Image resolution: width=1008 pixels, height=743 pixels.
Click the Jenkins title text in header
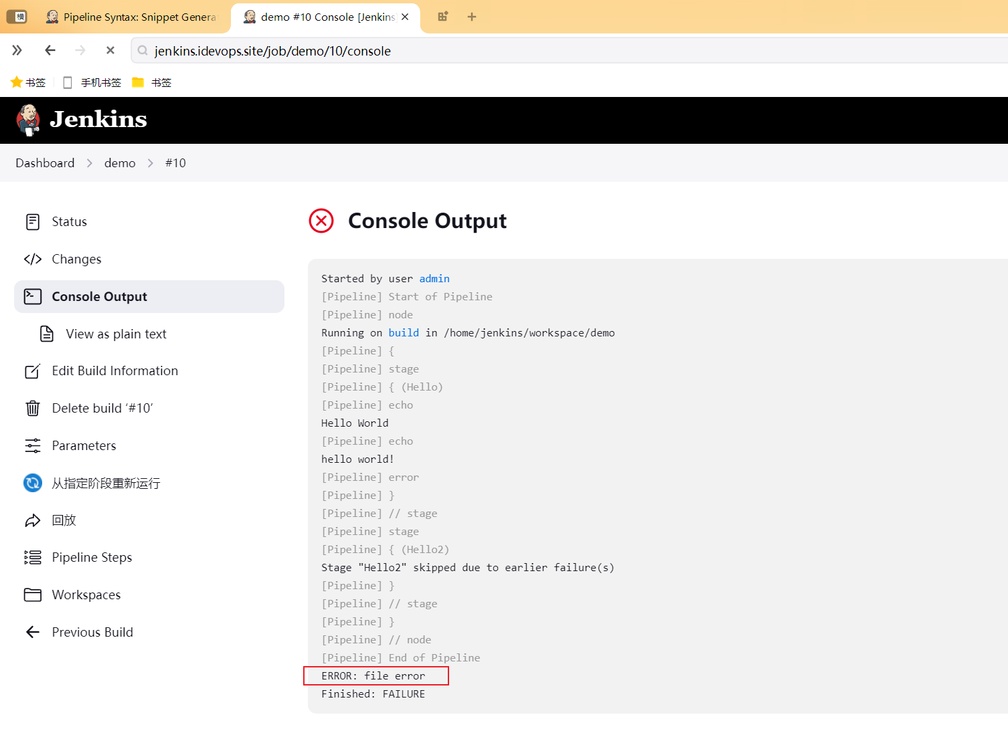[98, 120]
